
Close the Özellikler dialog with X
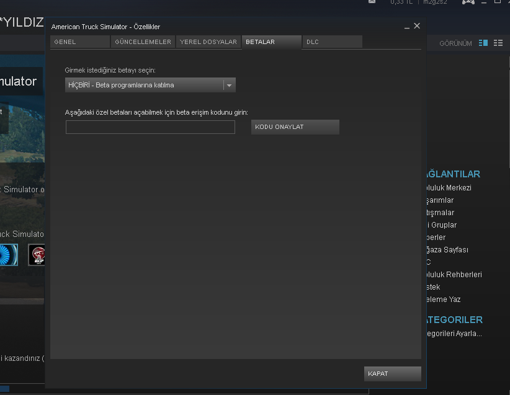coord(417,26)
